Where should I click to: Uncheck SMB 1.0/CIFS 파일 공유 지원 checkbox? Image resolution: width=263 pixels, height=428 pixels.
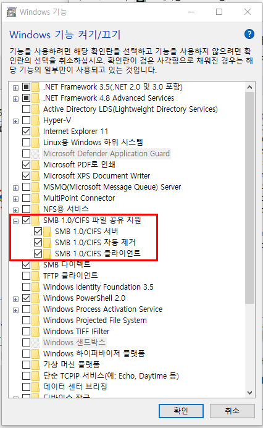26,220
